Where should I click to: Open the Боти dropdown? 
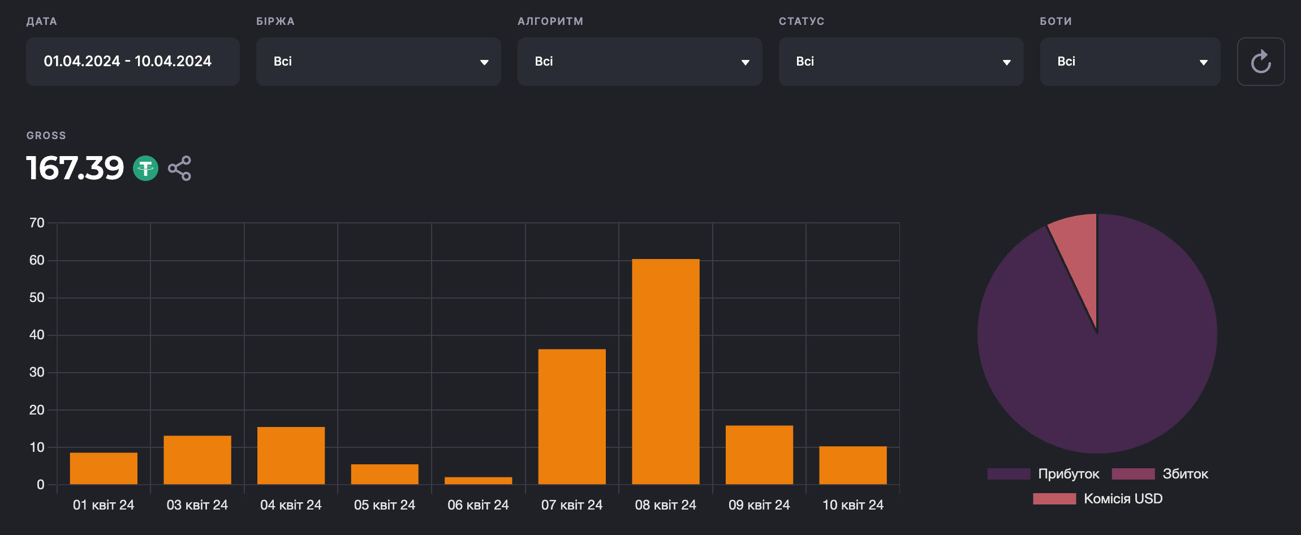tap(1130, 62)
